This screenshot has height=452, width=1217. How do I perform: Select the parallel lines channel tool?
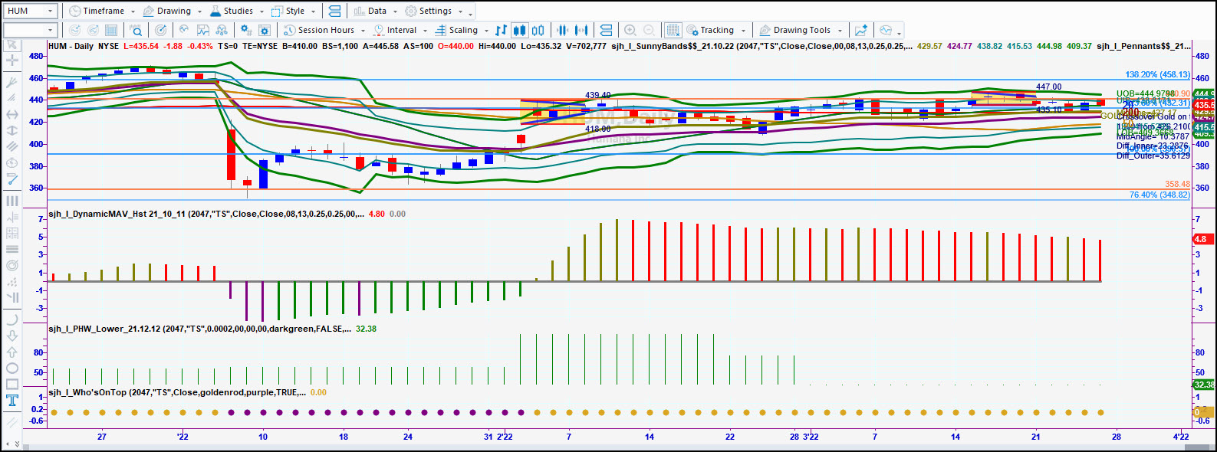(x=12, y=146)
